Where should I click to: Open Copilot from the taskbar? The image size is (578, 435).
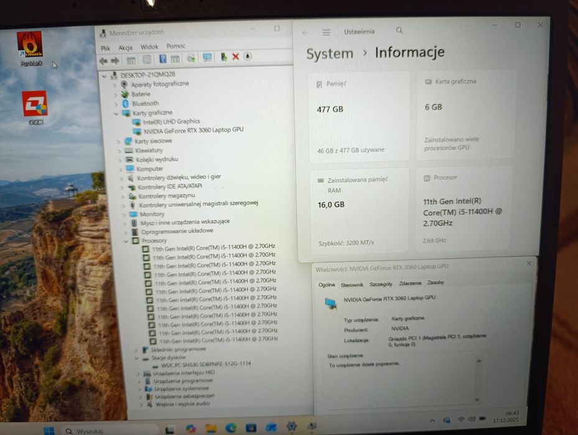pyautogui.click(x=190, y=429)
